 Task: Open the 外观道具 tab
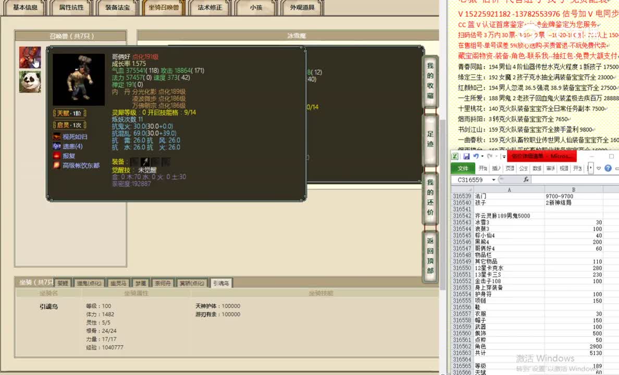coord(302,7)
